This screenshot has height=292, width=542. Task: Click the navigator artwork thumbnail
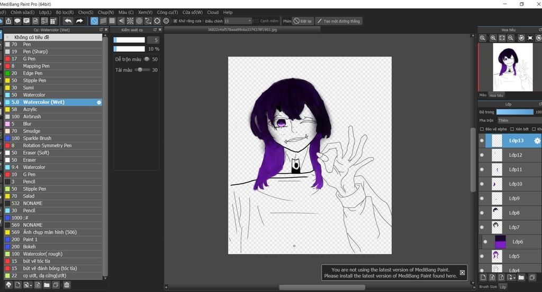[x=512, y=67]
